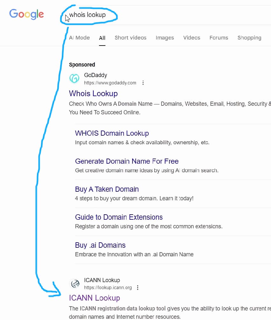Open the three-dot menu beside lookup.icann.org URL
This screenshot has width=271, height=320.
[x=138, y=288]
